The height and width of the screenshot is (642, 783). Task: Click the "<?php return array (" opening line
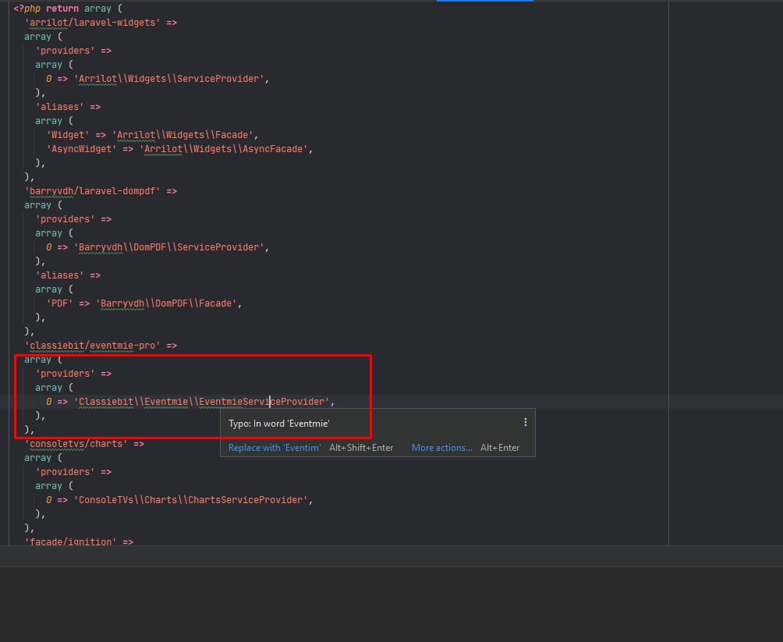[68, 9]
